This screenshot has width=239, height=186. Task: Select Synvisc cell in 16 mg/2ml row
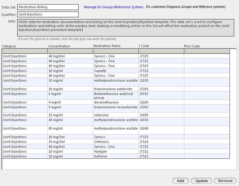116,137
